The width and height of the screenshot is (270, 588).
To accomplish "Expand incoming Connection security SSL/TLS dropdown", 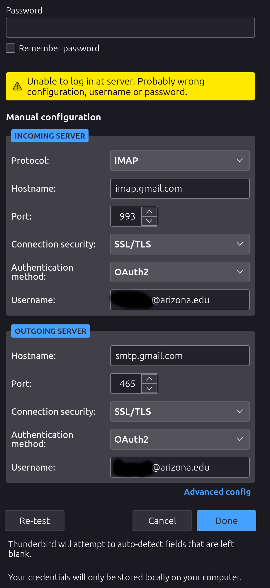I will pos(180,244).
